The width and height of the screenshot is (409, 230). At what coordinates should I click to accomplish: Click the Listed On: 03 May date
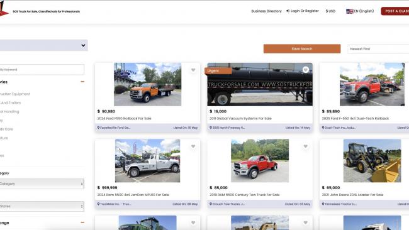(x=298, y=204)
